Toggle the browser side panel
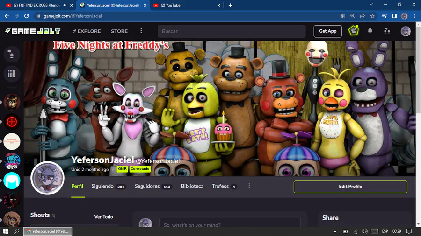 (x=394, y=16)
